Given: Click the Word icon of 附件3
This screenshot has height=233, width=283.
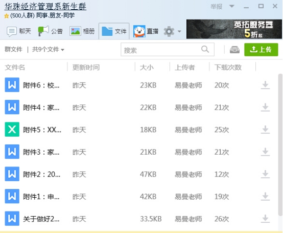Looking at the screenshot, I should coord(12,152).
